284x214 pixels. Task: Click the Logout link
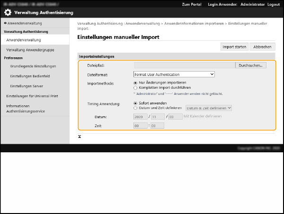point(273,4)
